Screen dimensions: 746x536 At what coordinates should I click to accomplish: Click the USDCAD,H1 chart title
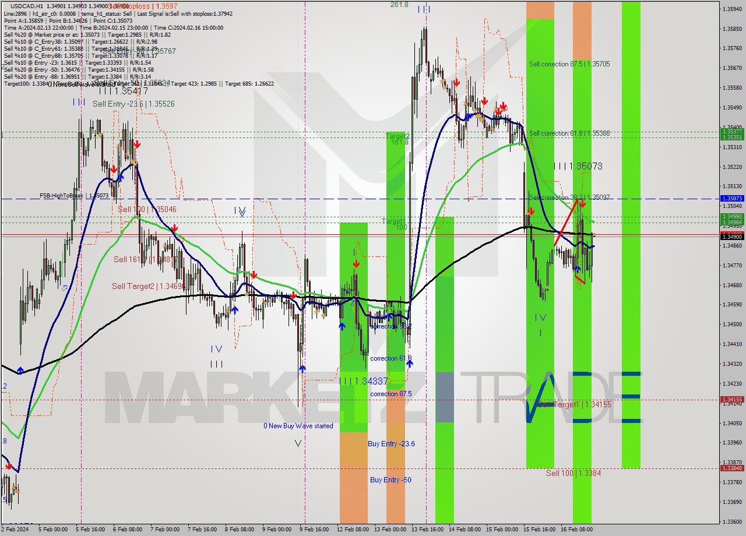28,6
